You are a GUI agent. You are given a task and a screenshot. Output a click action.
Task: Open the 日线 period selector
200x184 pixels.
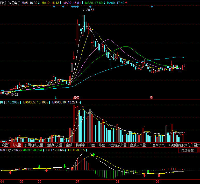3,3
